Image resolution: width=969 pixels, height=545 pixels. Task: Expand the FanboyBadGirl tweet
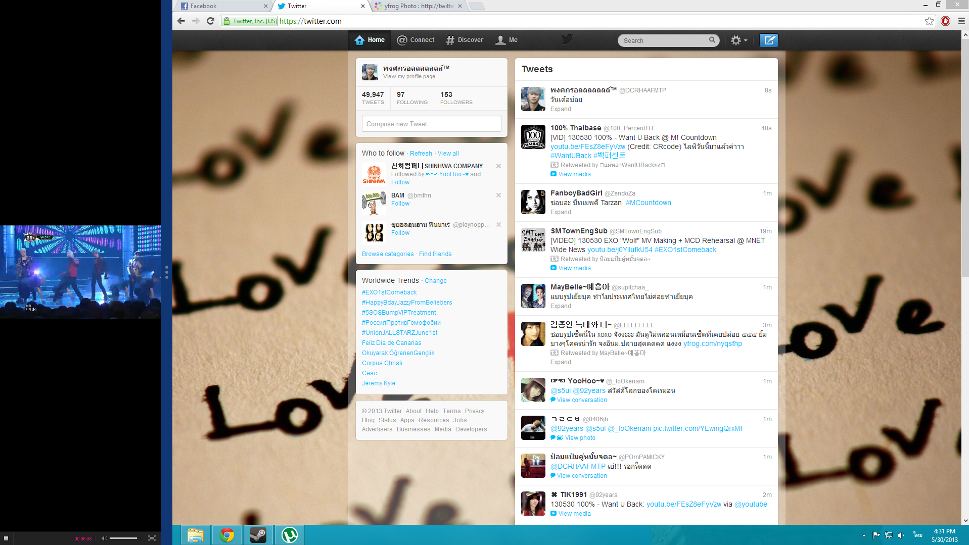pyautogui.click(x=561, y=212)
